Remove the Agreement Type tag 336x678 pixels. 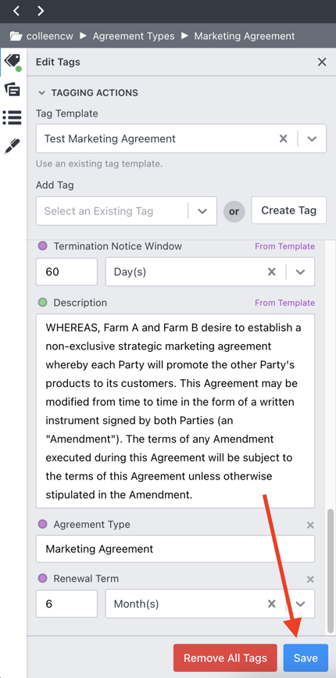(310, 525)
